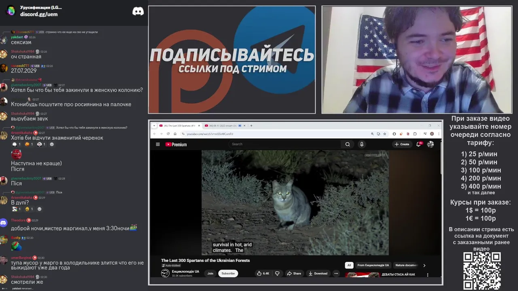Click the 32.5K subscribers count
Viewport: 518px width, 291px height.
click(182, 276)
